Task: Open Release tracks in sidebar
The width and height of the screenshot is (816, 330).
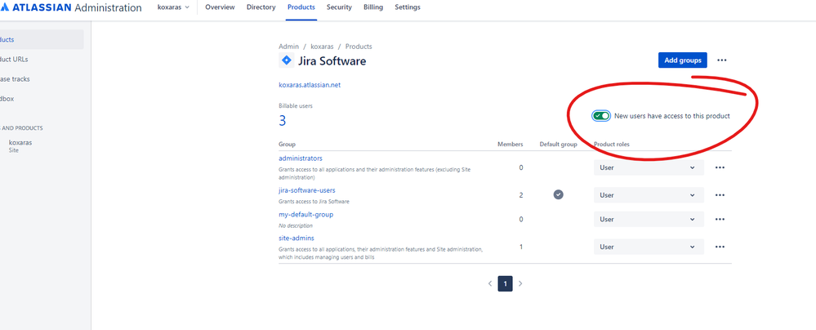Action: click(x=15, y=79)
